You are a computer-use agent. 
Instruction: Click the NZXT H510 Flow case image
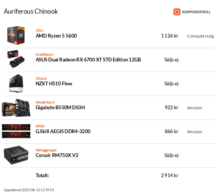[16, 83]
